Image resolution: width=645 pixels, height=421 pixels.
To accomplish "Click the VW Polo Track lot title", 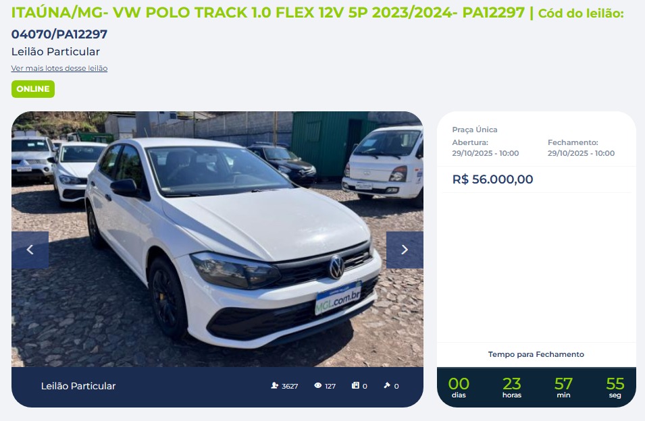I will point(267,13).
